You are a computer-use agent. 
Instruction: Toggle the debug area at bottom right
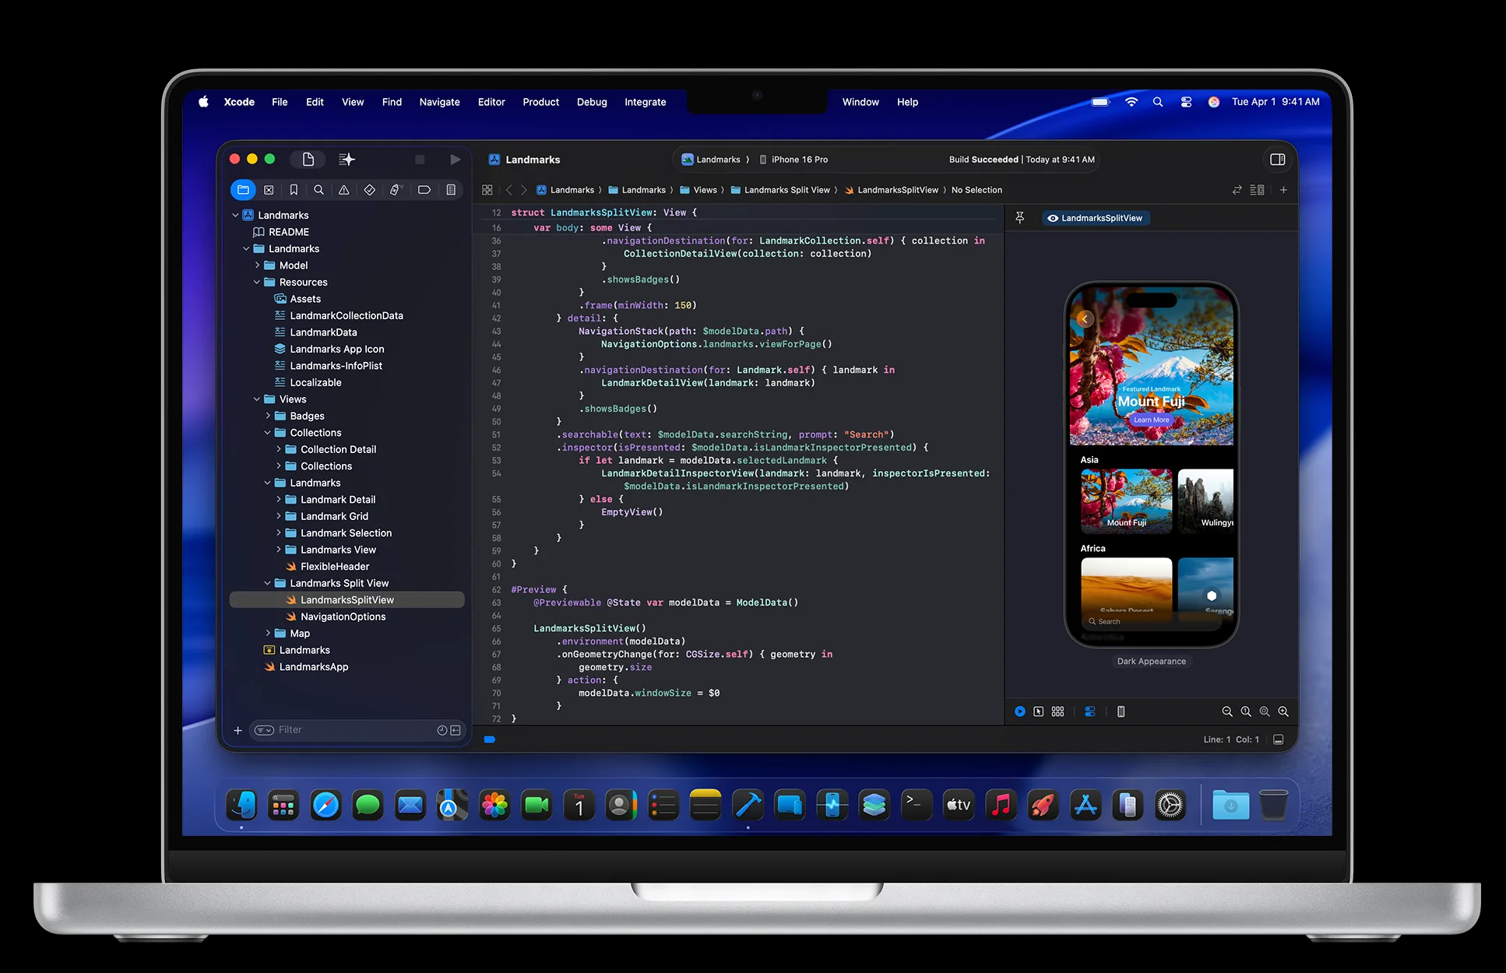pos(1278,739)
